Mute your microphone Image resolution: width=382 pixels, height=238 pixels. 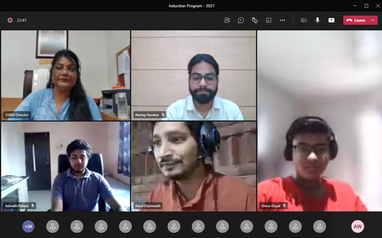(317, 20)
